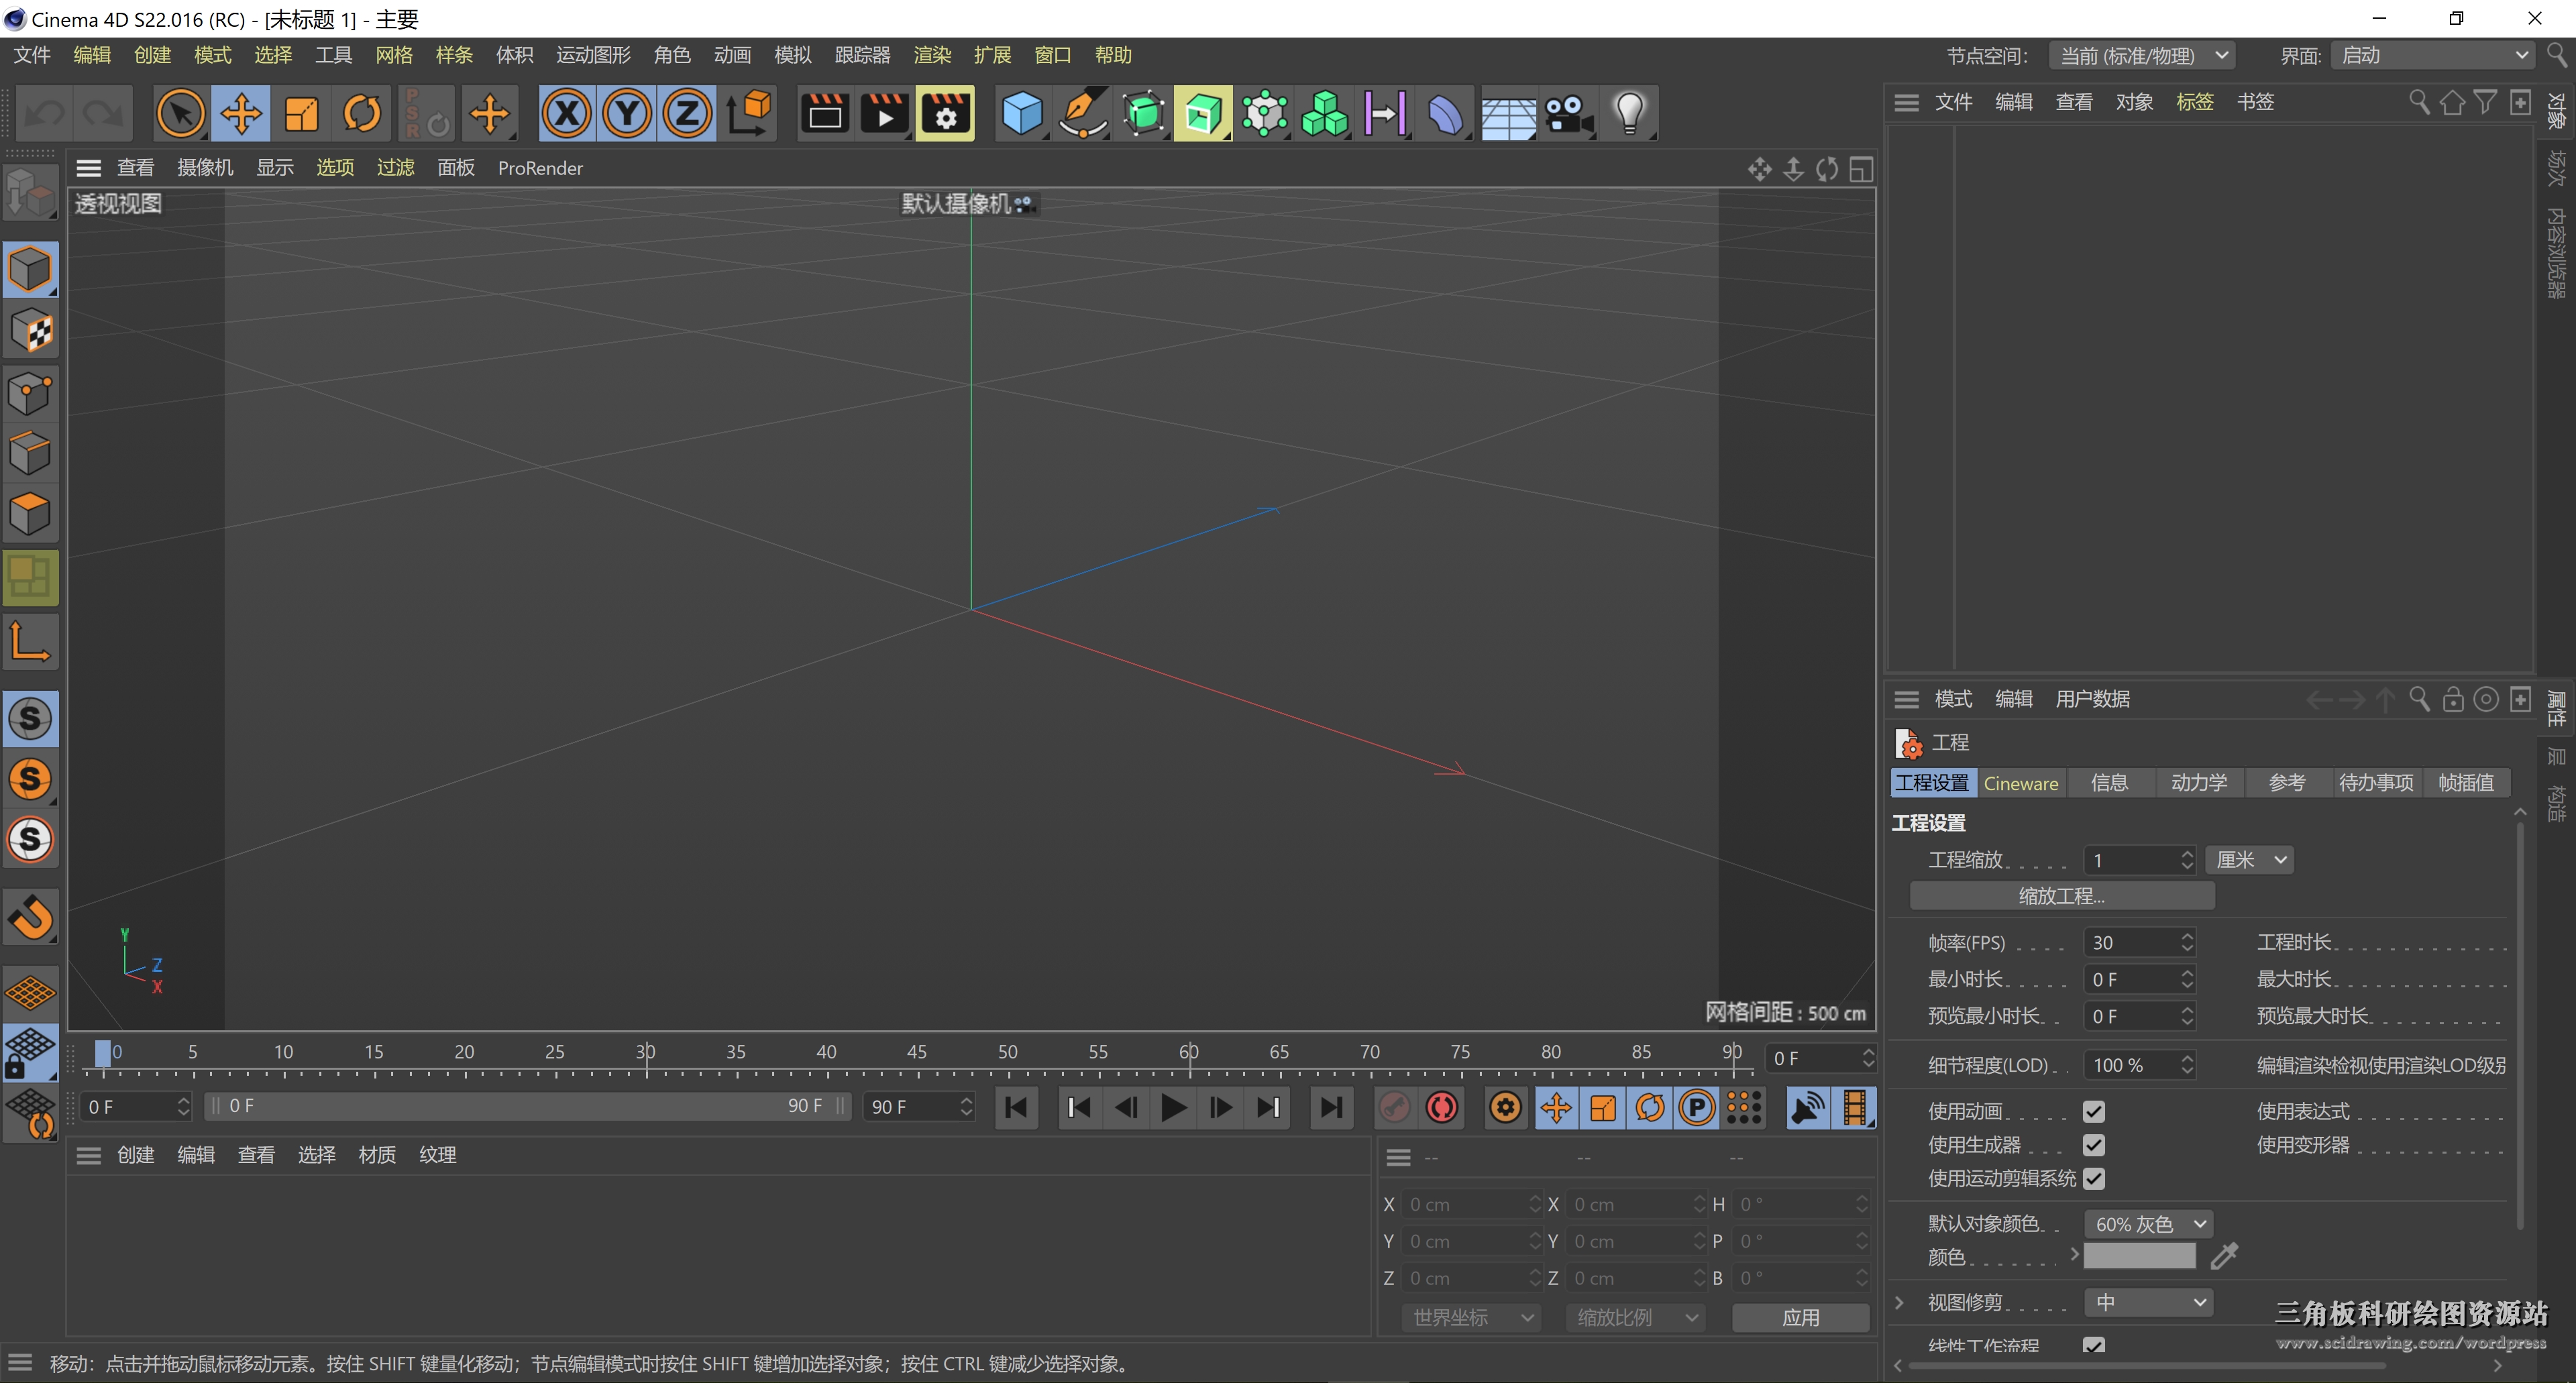Toggle the 使用生成器 checkbox
The image size is (2576, 1383).
pyautogui.click(x=2093, y=1145)
